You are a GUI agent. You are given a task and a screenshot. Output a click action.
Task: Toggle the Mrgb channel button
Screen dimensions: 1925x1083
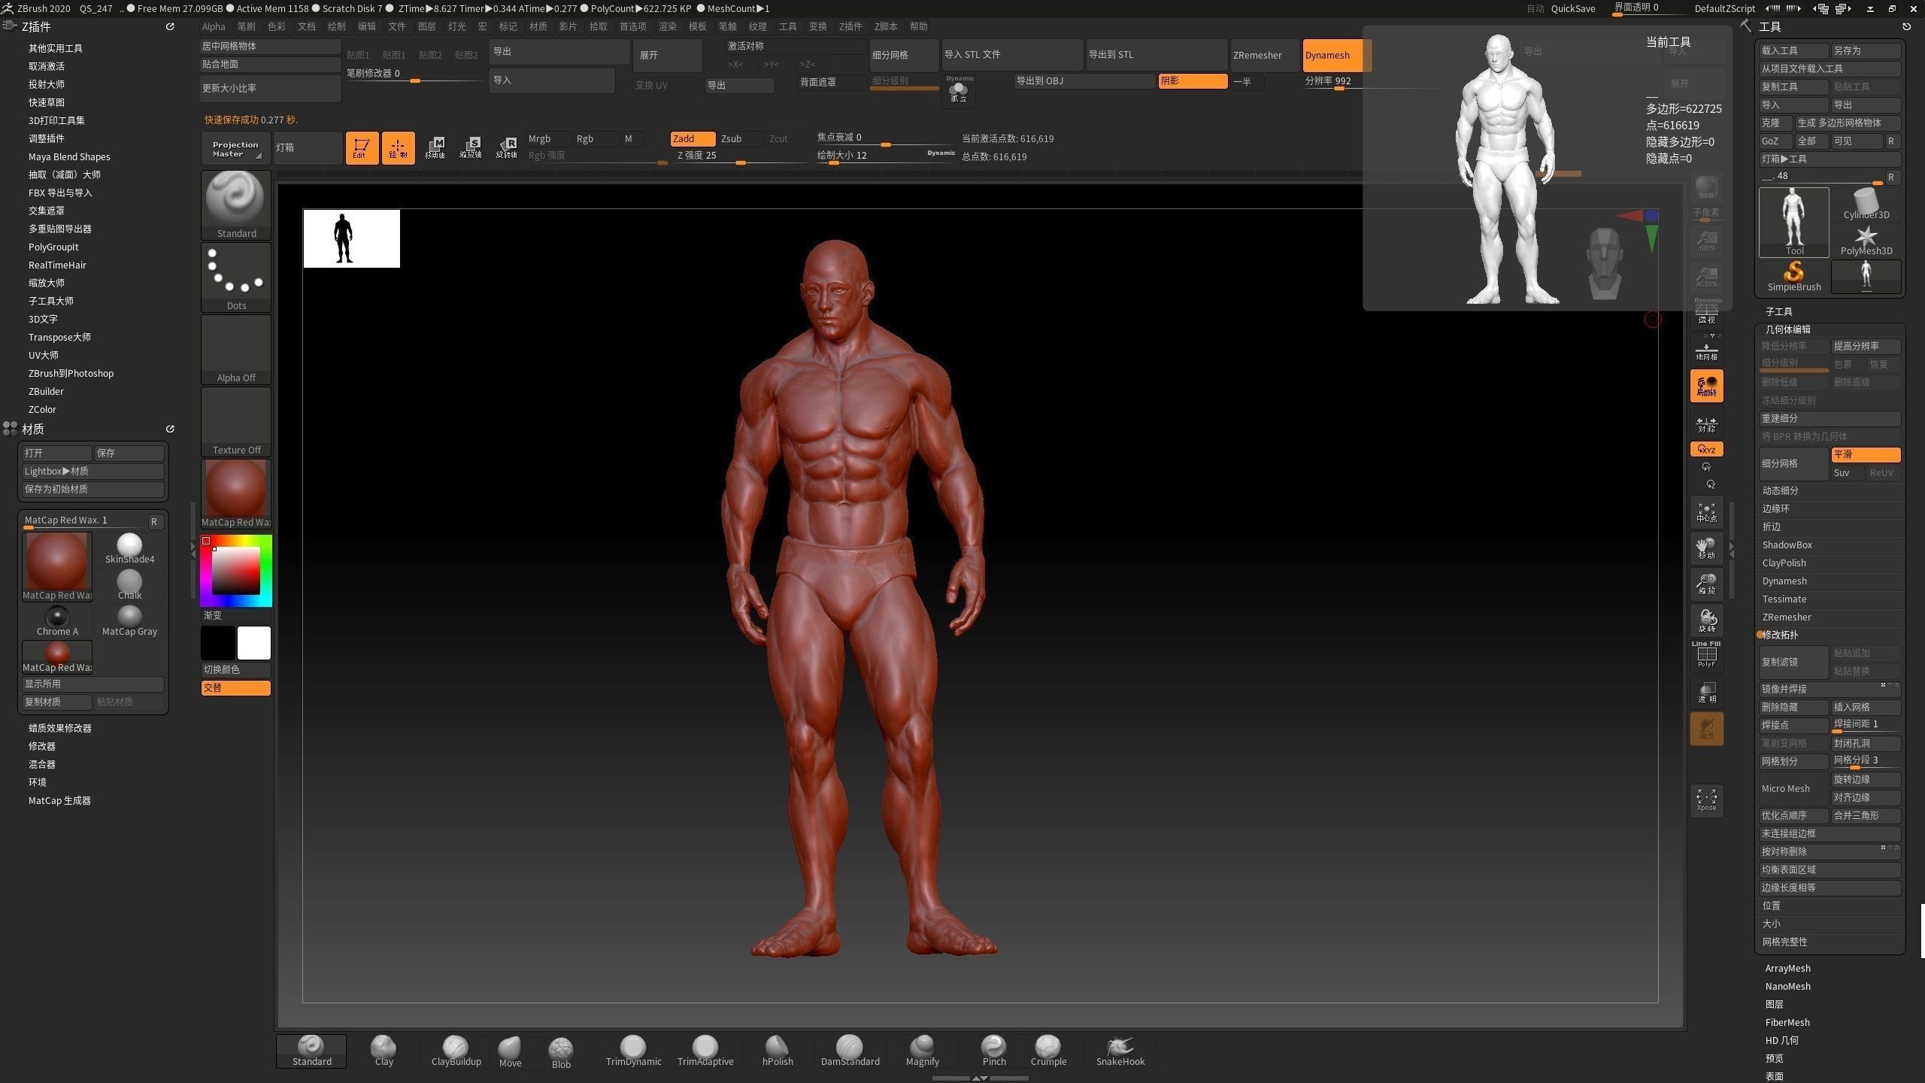click(547, 139)
